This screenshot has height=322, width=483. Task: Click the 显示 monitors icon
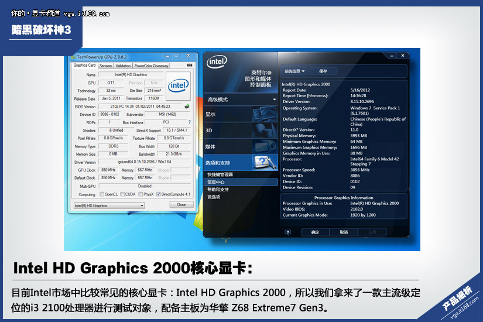[264, 114]
